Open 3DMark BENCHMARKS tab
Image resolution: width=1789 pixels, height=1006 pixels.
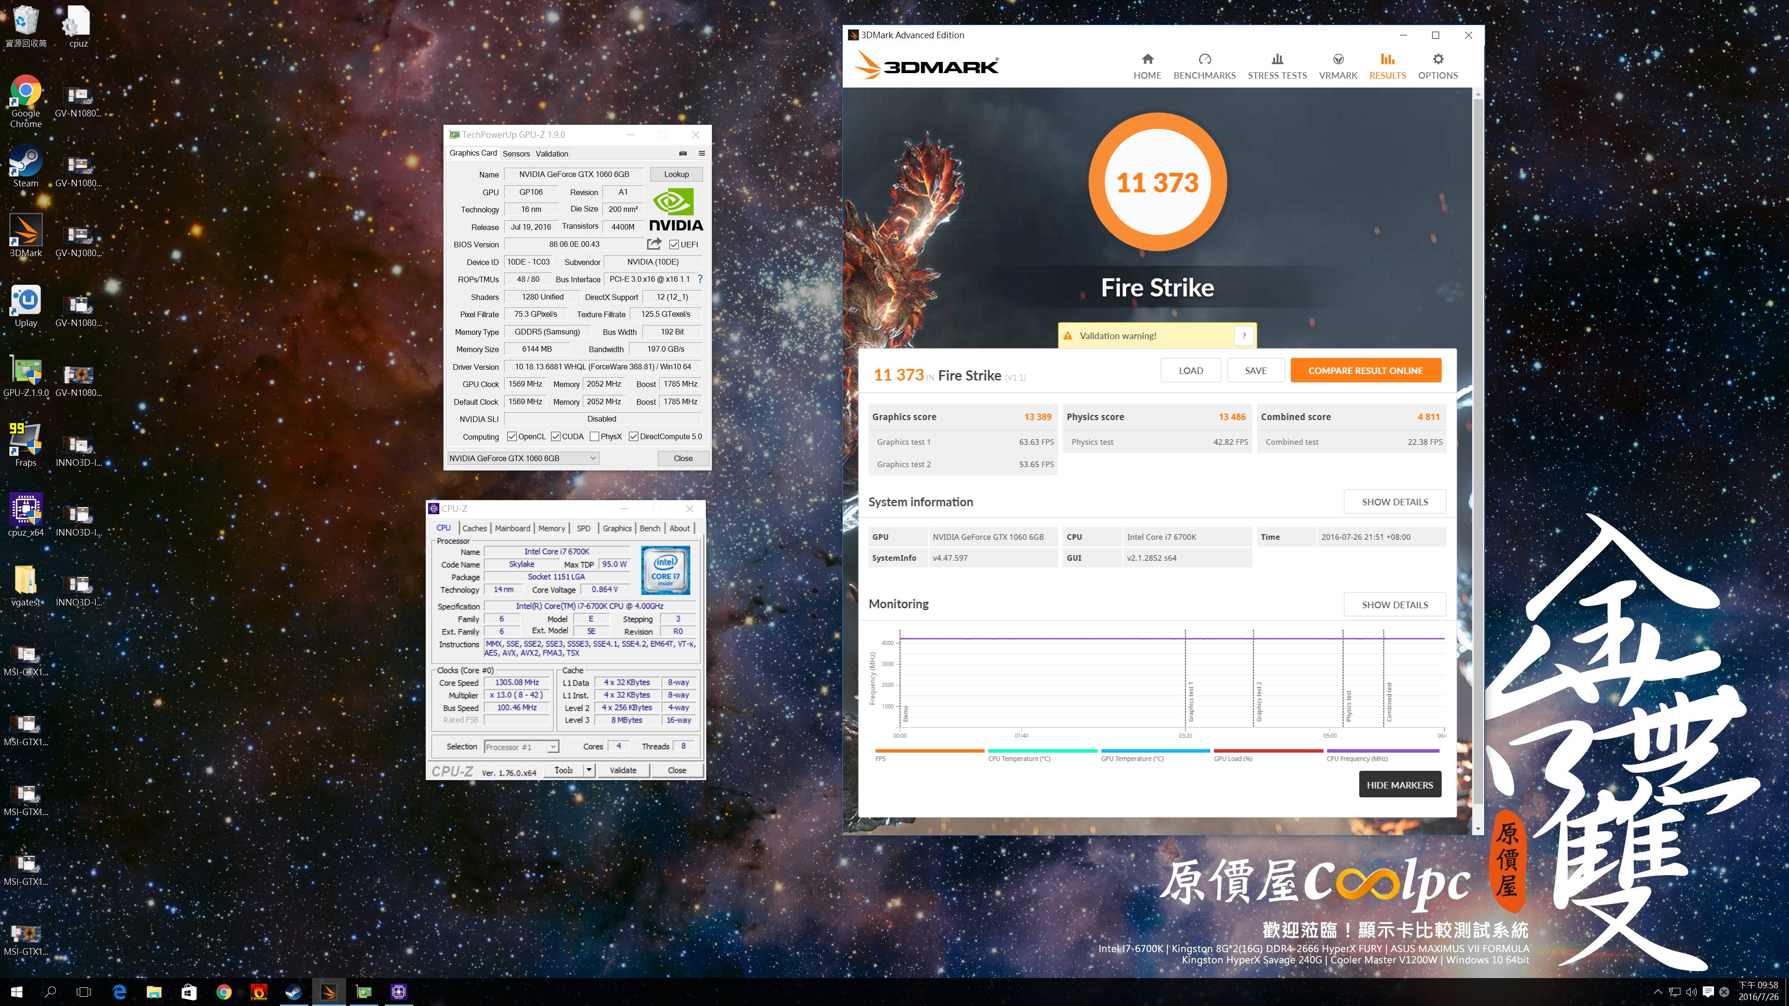(x=1204, y=67)
